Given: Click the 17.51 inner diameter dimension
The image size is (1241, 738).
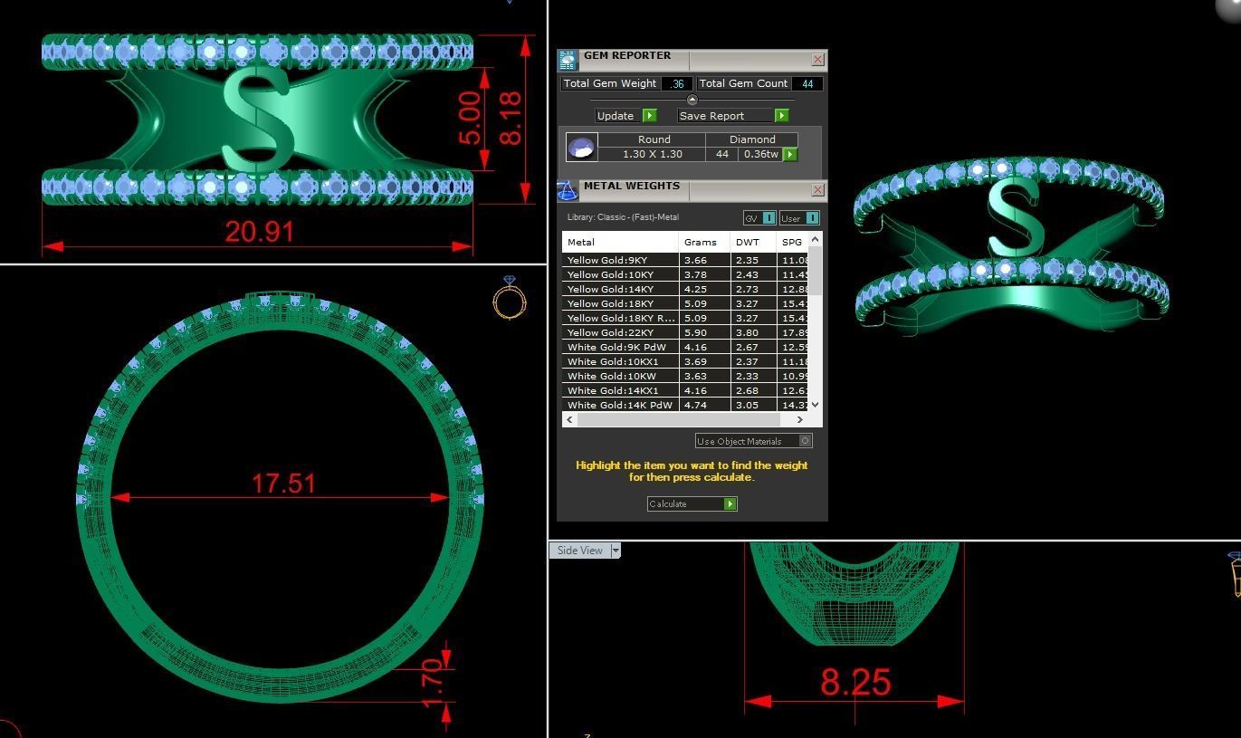Looking at the screenshot, I should click(x=283, y=483).
